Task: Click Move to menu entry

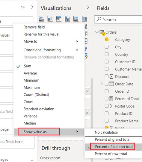Action: (x=49, y=41)
